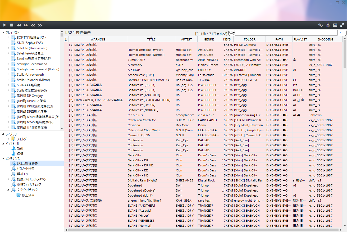
Task: Click the StellaAAA難易度 playlist icon
Action: [x=13, y=85]
